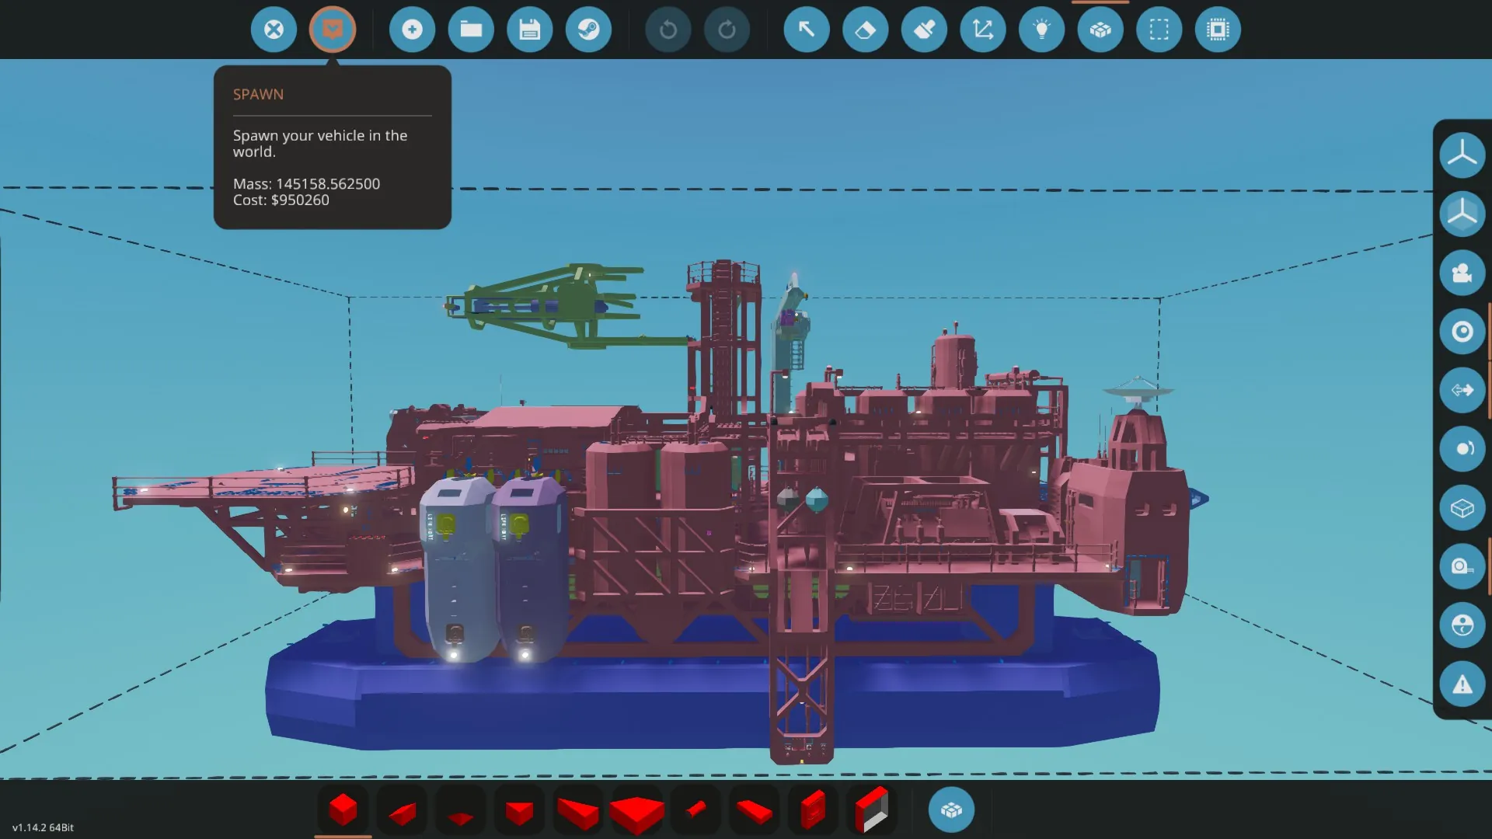
Task: Exit the editor with the X icon
Action: [274, 30]
